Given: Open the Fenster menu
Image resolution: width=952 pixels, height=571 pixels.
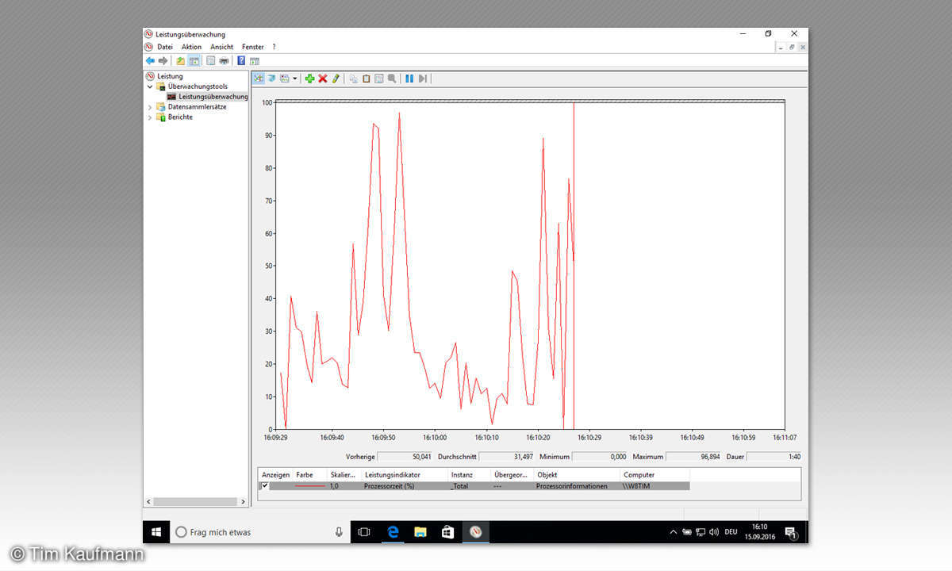Looking at the screenshot, I should [x=253, y=47].
